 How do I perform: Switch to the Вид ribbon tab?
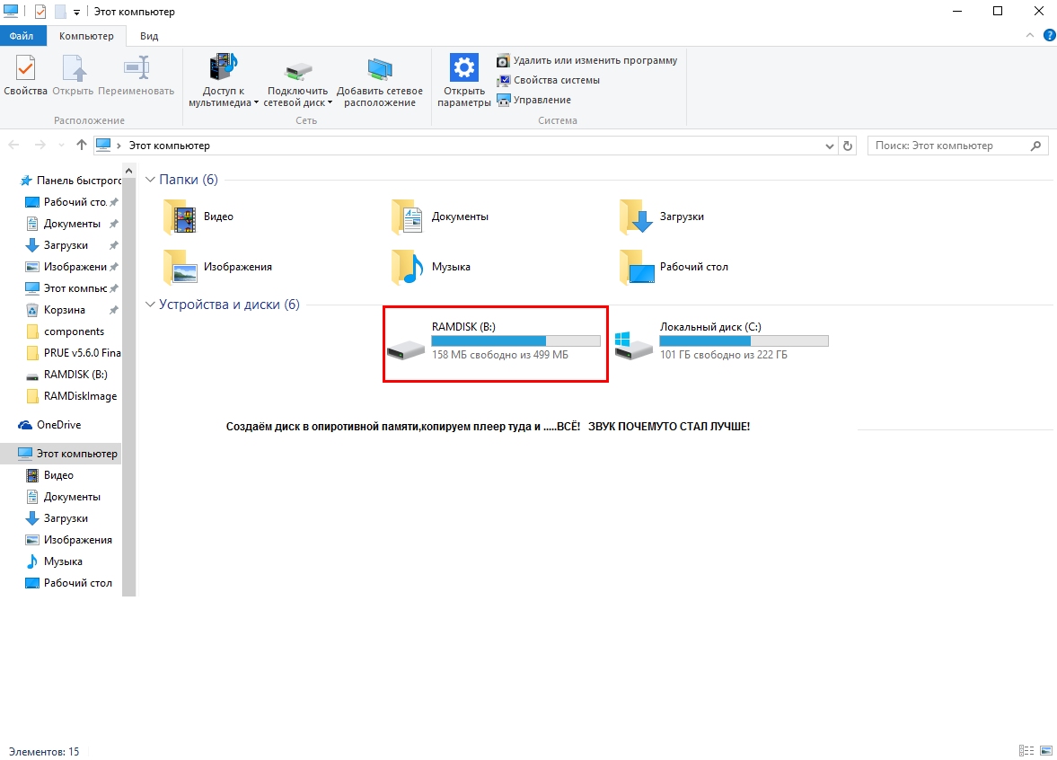tap(149, 36)
